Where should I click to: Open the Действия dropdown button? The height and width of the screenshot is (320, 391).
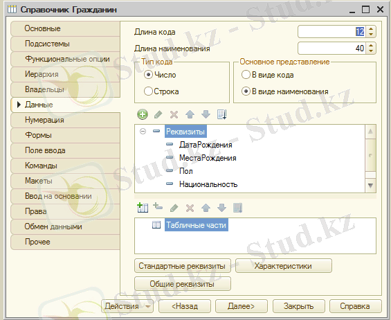click(x=127, y=306)
